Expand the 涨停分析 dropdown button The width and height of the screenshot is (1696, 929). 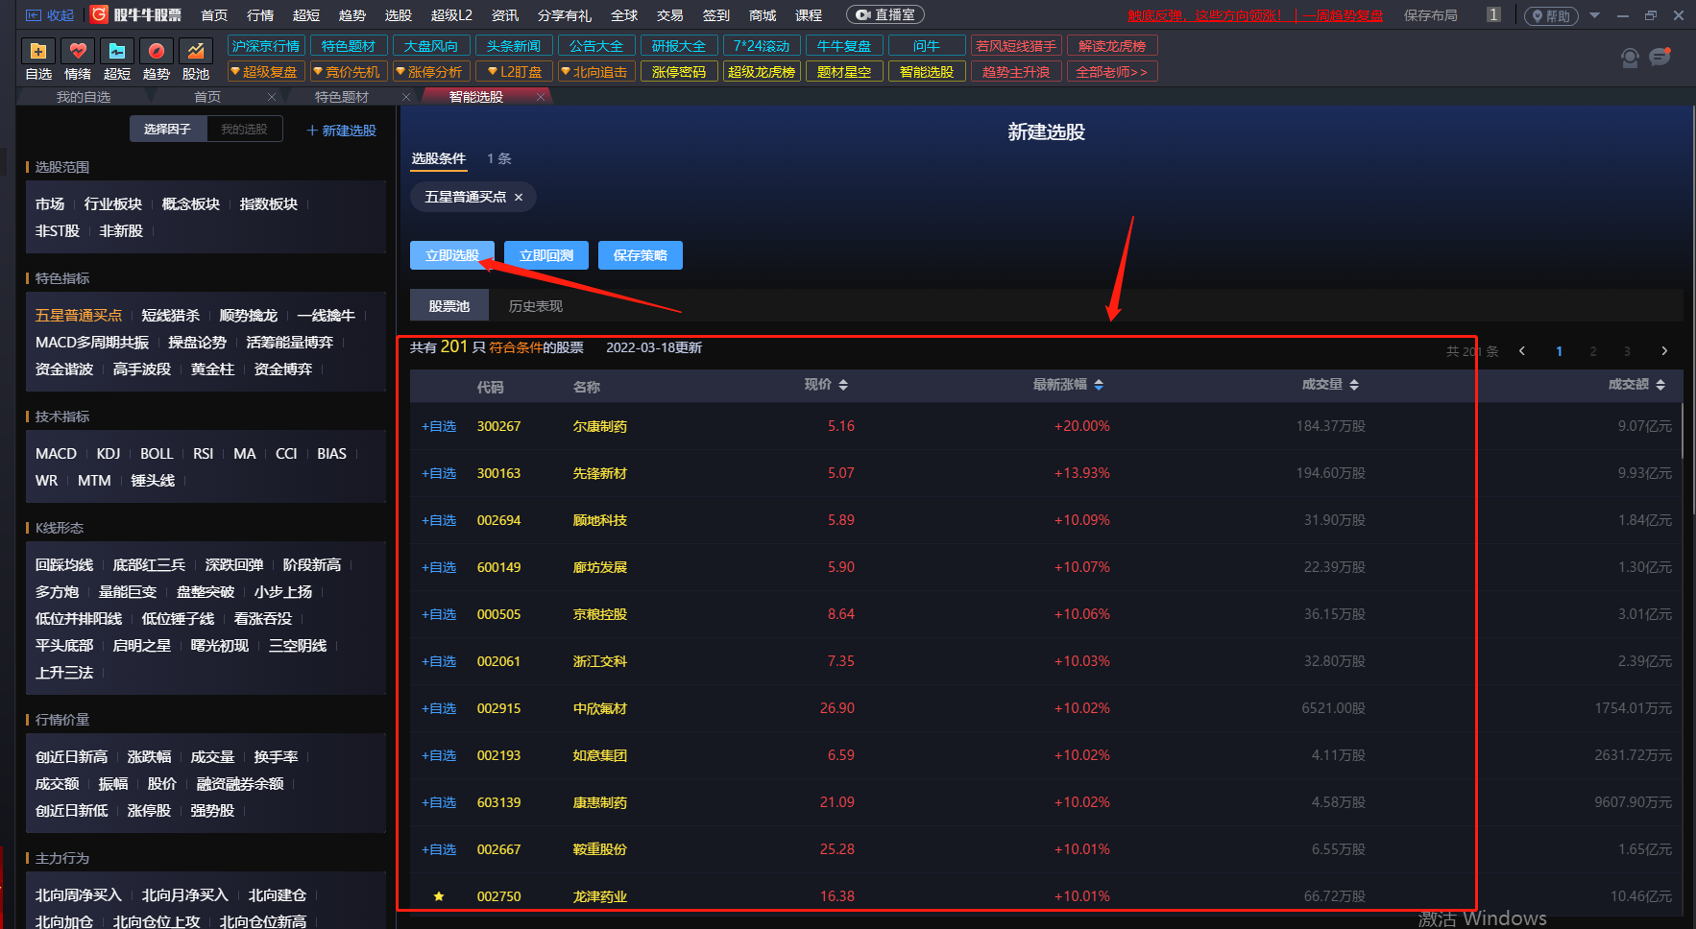pos(431,72)
